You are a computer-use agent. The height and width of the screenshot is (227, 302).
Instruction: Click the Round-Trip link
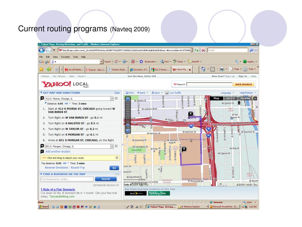(x=78, y=168)
